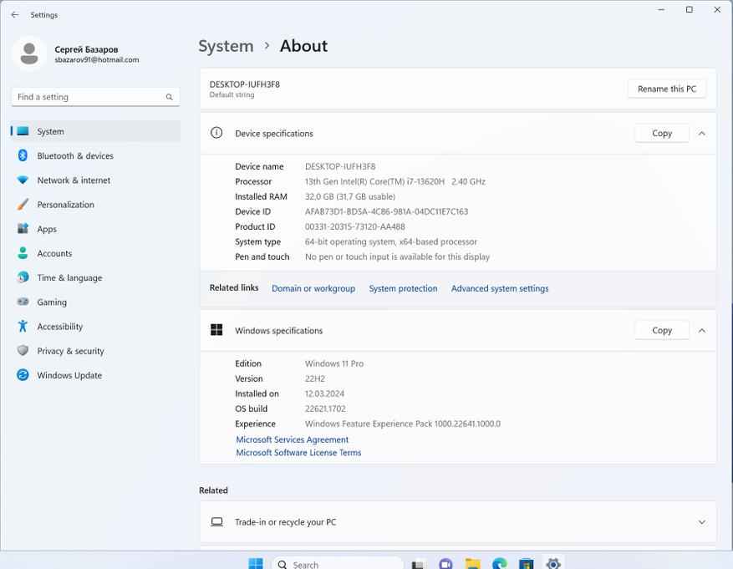Open Time & language settings

[x=69, y=277]
